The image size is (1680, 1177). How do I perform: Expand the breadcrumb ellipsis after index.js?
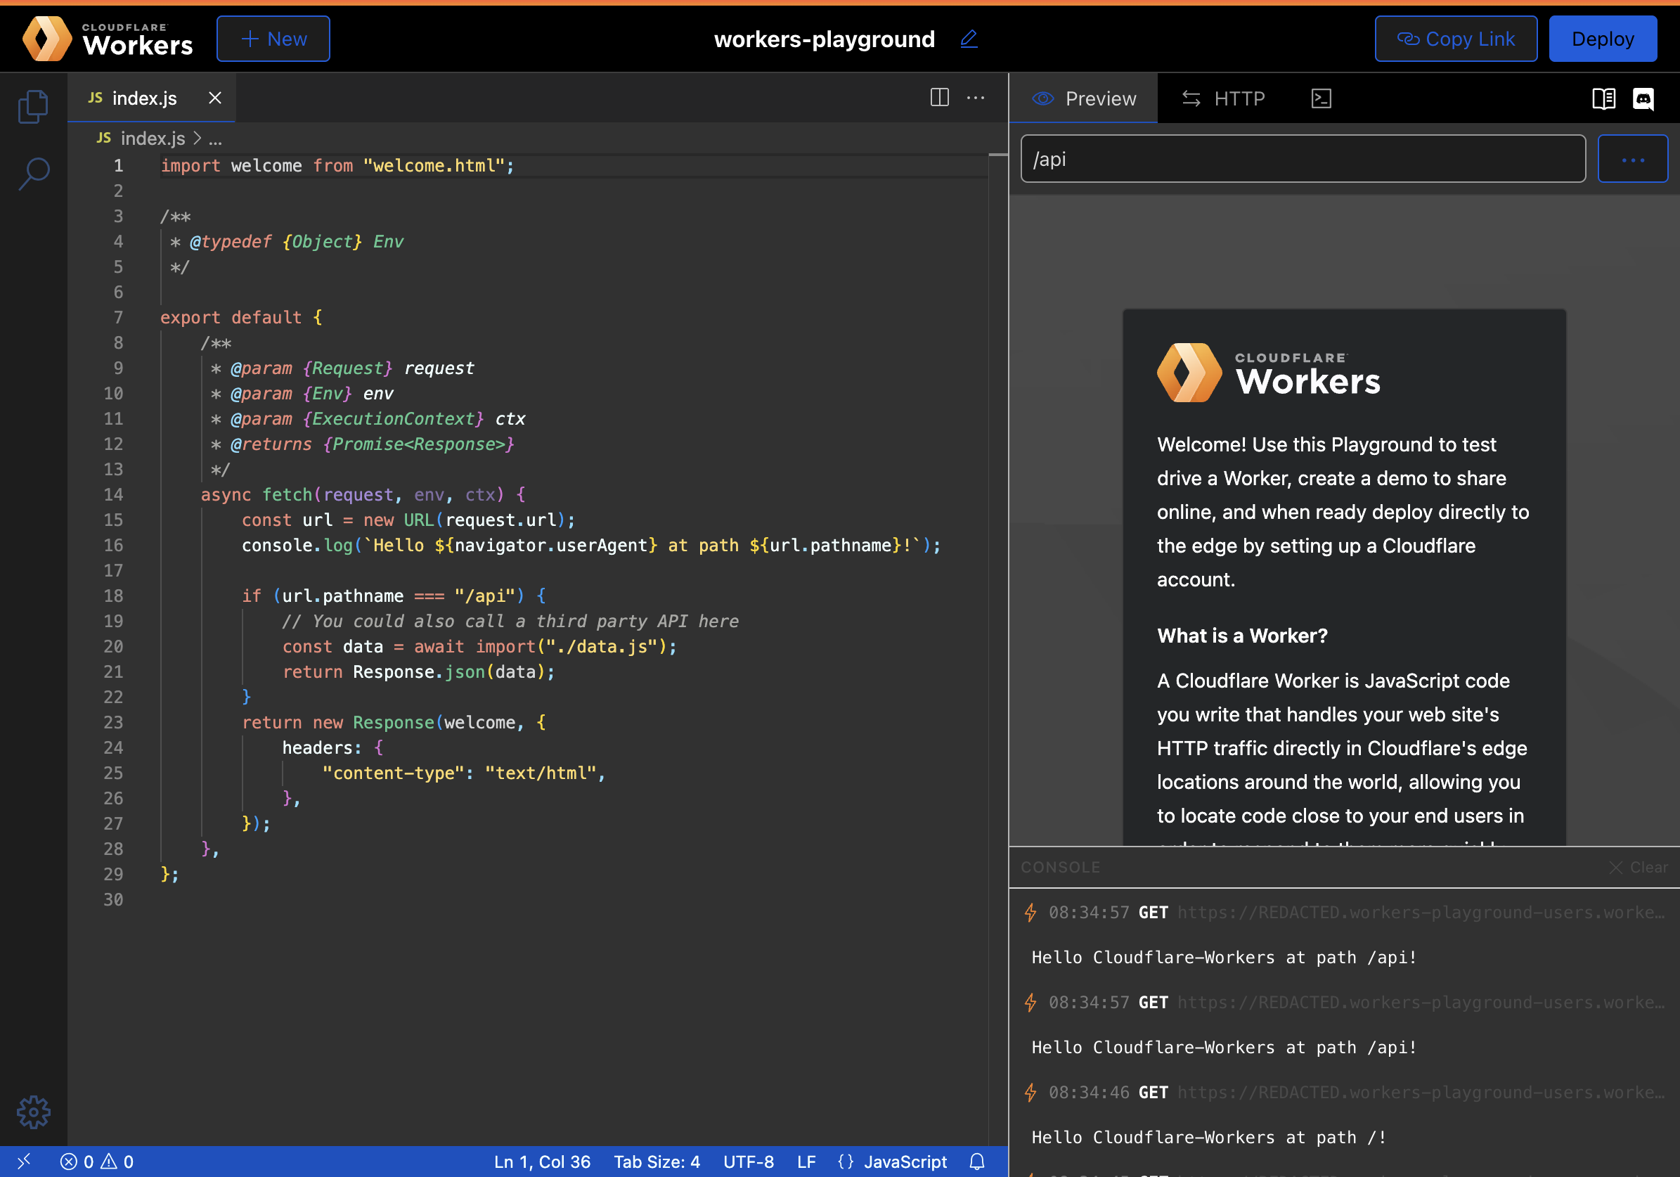click(215, 139)
